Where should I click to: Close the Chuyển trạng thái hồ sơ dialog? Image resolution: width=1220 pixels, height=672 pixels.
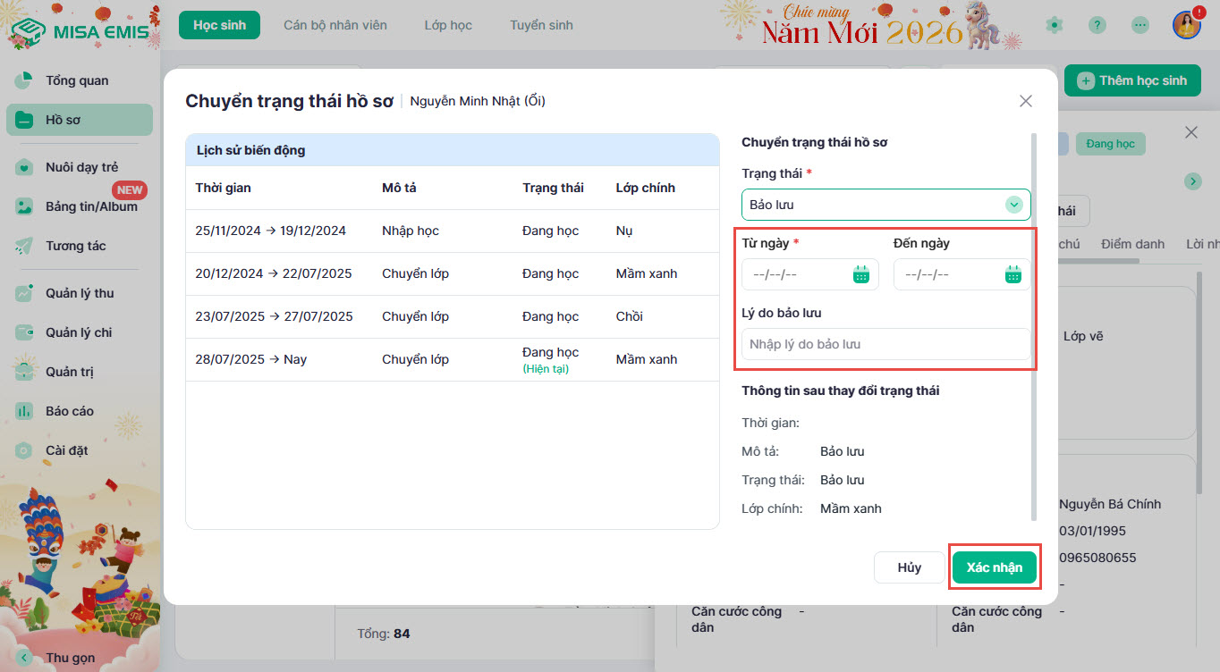[x=1026, y=101]
